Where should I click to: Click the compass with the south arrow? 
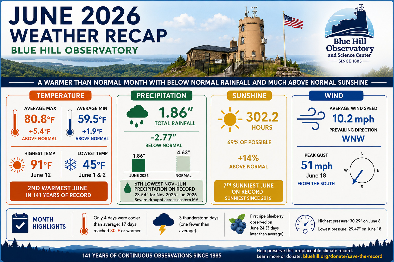click(362, 170)
